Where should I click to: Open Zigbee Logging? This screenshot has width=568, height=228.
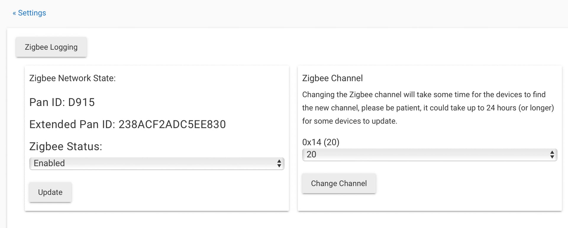[51, 47]
